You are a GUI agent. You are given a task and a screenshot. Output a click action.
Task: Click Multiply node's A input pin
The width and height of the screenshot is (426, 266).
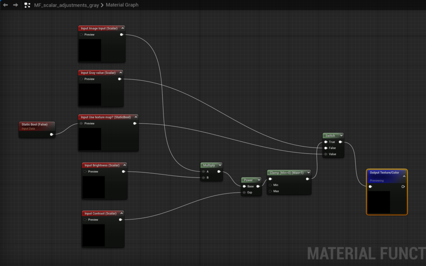click(203, 171)
